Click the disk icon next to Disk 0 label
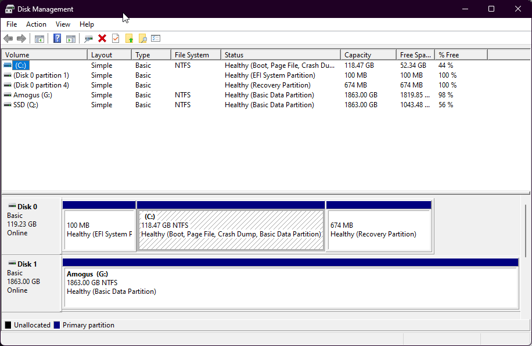 coord(12,206)
